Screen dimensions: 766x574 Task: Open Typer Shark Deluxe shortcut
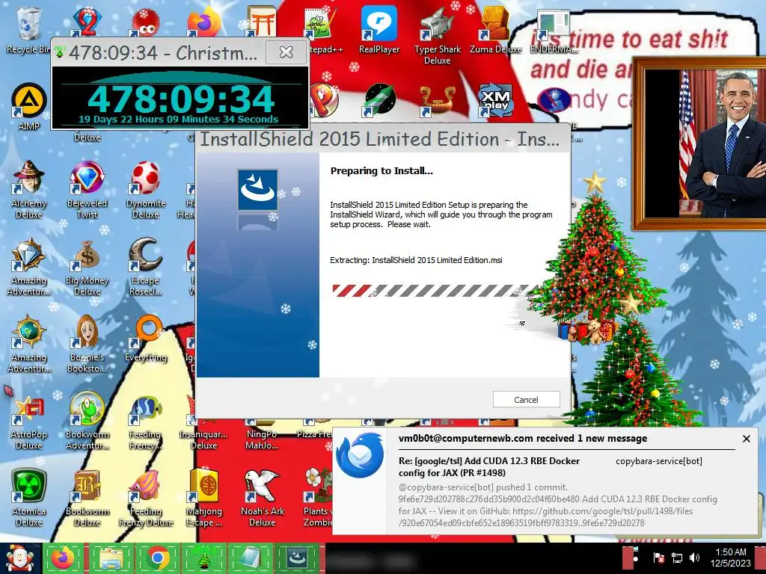[437, 35]
